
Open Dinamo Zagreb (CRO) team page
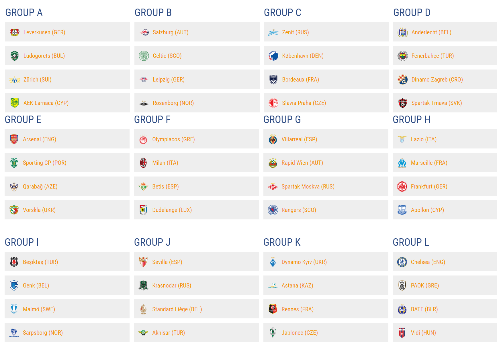click(437, 80)
